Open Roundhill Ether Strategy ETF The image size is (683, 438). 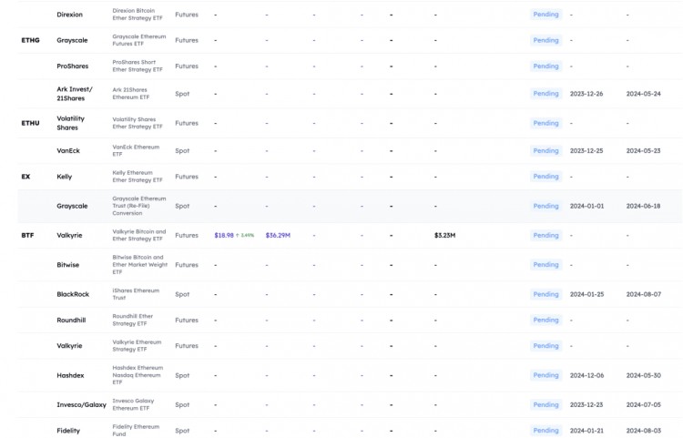pos(132,320)
